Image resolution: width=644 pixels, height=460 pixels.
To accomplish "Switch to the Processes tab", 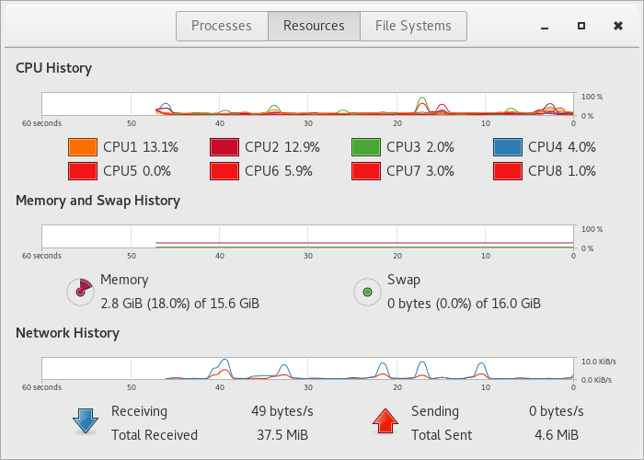I will coord(221,26).
